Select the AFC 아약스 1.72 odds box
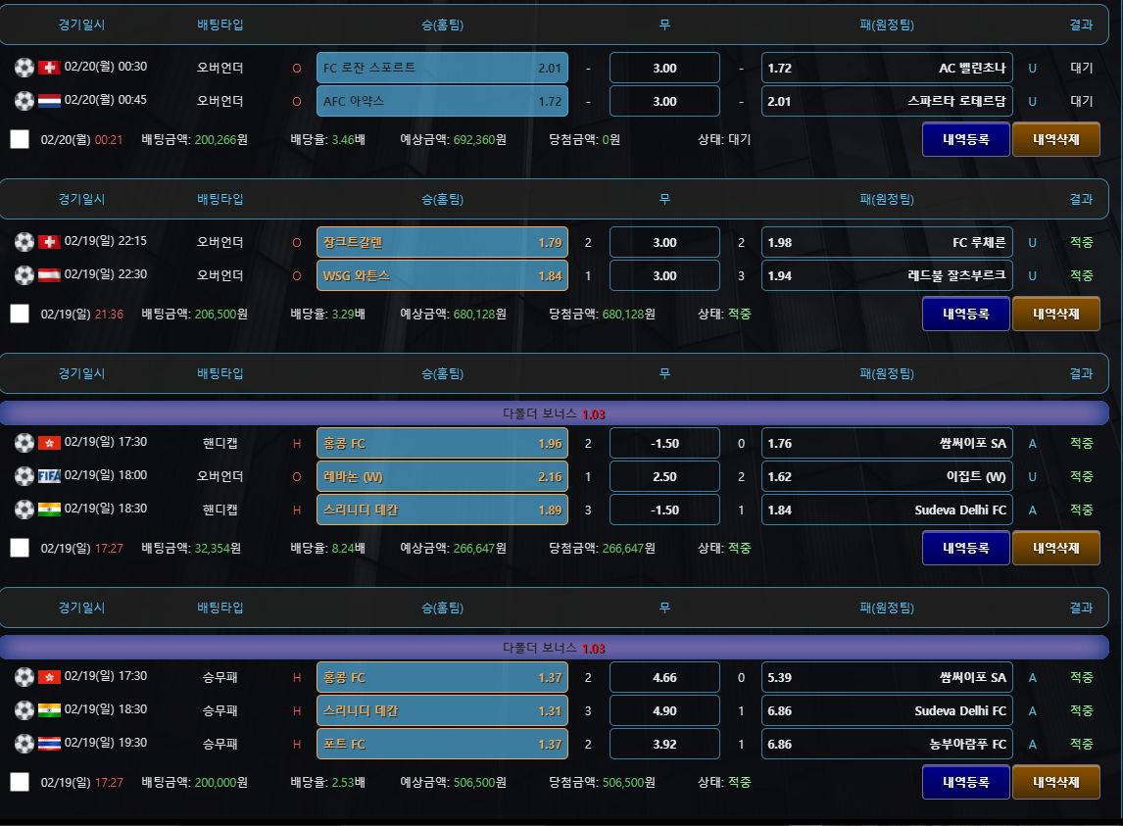1123x826 pixels. [x=443, y=101]
